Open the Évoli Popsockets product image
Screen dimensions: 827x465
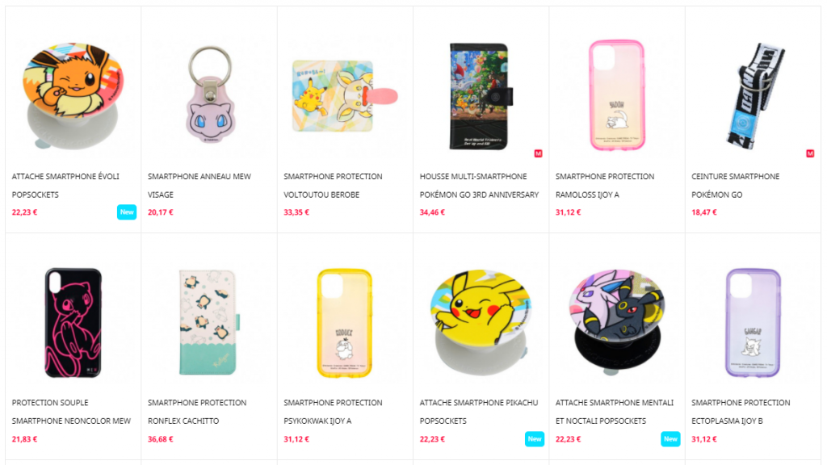(73, 96)
